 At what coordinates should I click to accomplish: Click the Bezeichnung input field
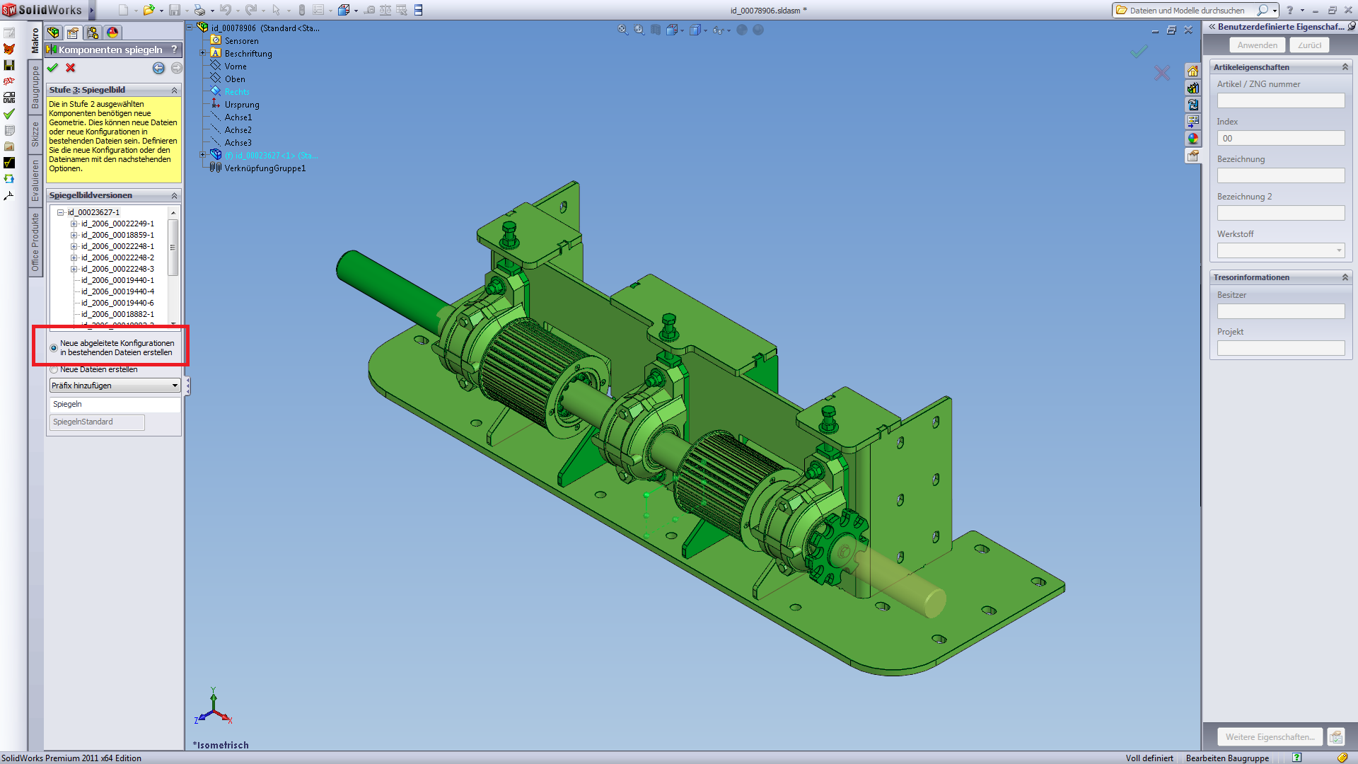click(1280, 175)
